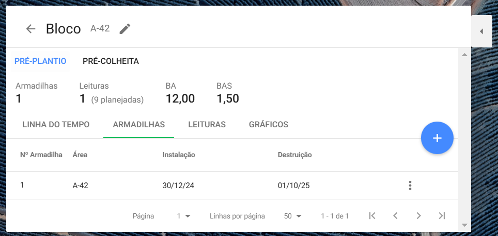Switch to the PRÉ-COLHEITA tab
The height and width of the screenshot is (236, 498).
111,61
